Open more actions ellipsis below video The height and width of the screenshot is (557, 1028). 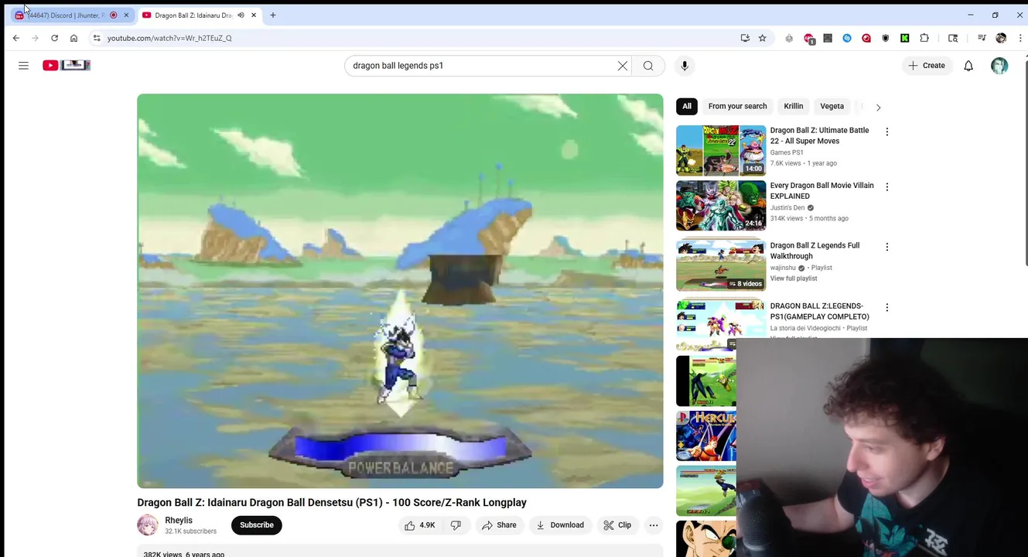tap(654, 525)
